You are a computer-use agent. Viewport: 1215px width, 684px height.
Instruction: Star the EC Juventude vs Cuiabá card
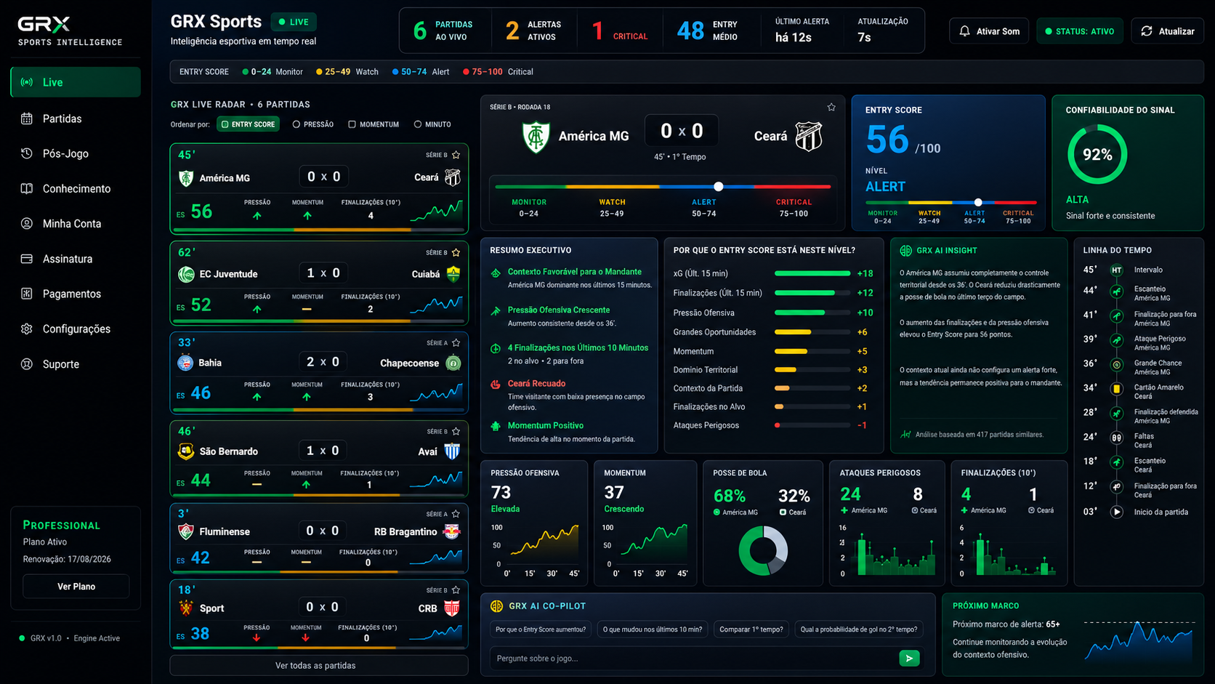click(x=456, y=253)
